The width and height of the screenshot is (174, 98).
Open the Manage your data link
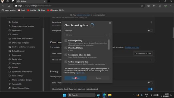132,47
